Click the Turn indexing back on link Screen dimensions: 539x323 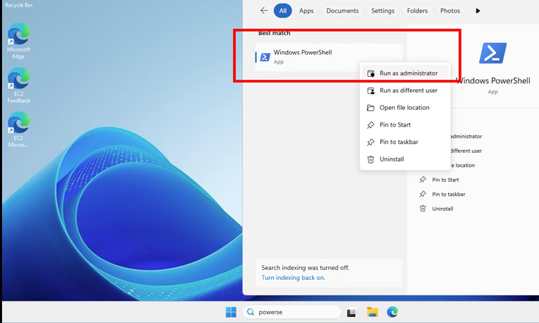click(293, 277)
